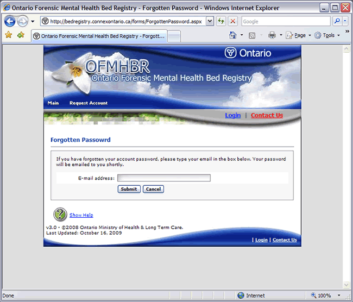Click the top Login link
The width and height of the screenshot is (353, 302).
click(x=233, y=115)
